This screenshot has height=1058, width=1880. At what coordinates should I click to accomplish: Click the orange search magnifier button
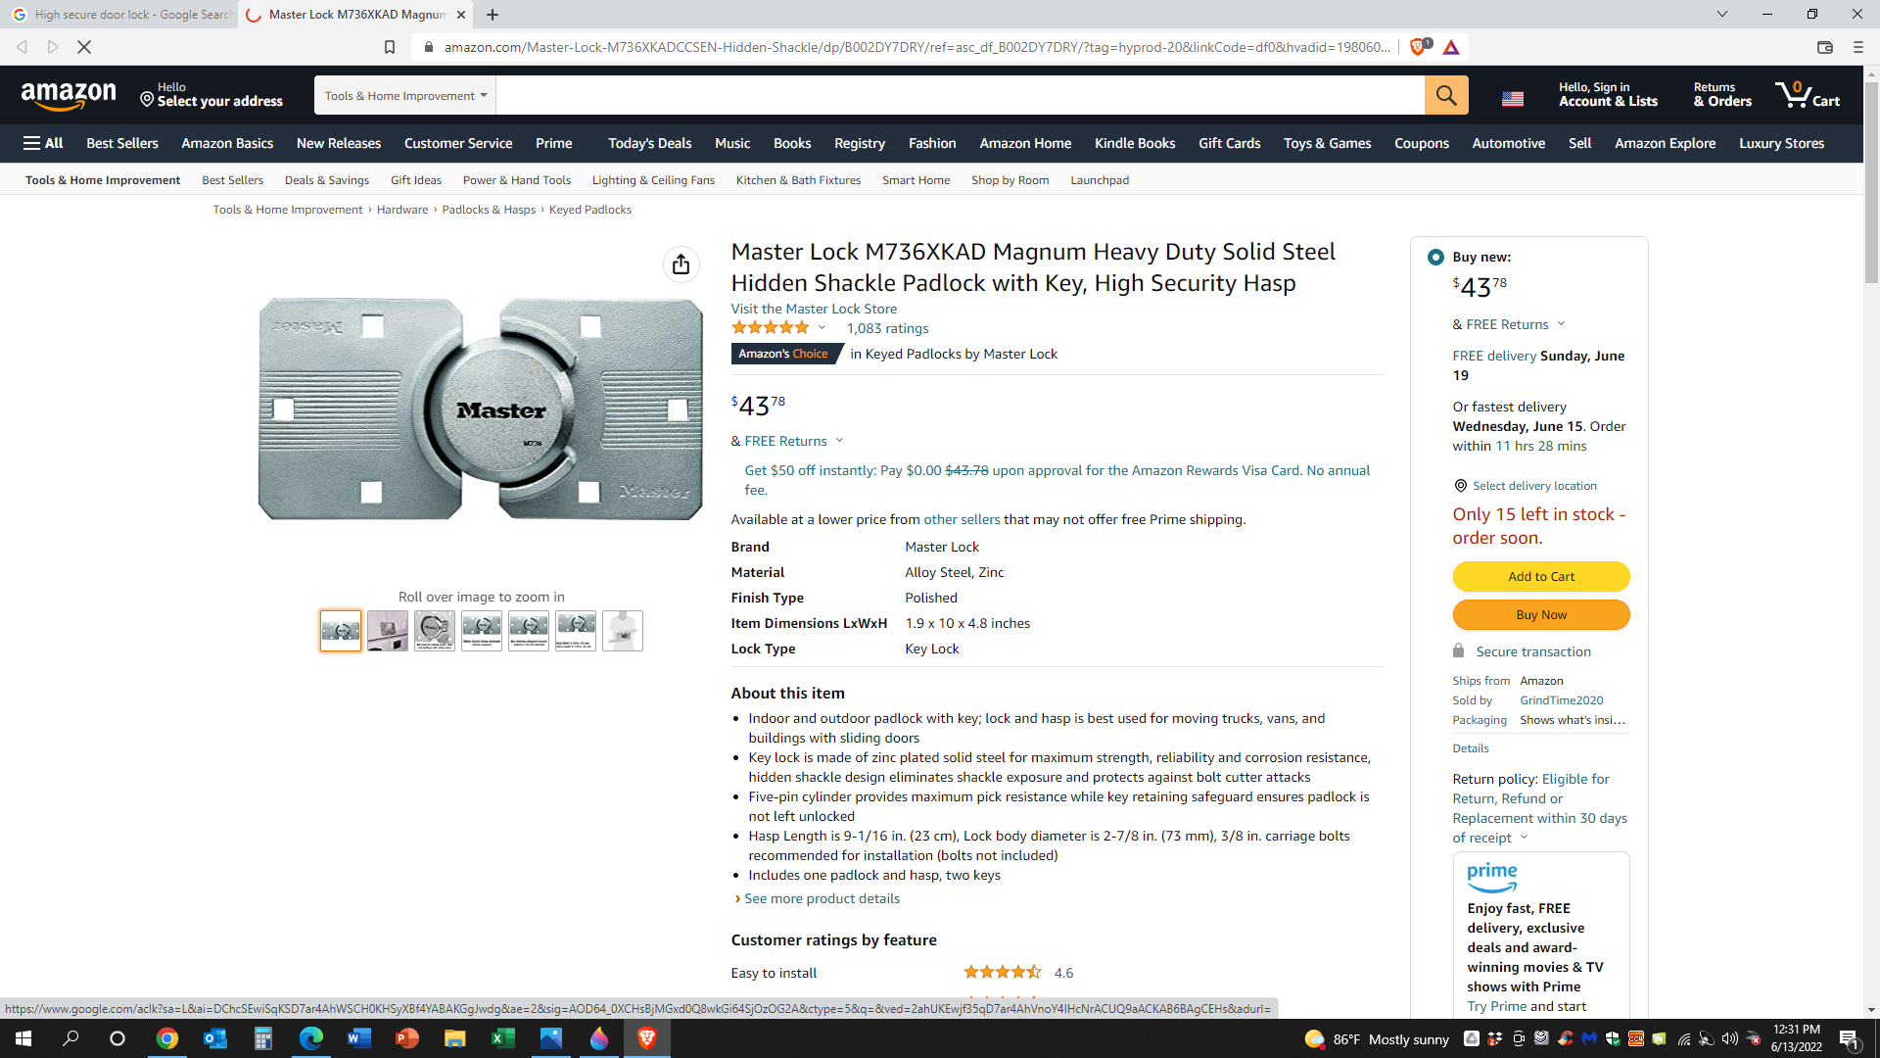[1445, 95]
